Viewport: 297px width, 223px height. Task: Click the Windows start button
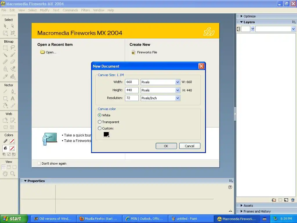pos(13,219)
